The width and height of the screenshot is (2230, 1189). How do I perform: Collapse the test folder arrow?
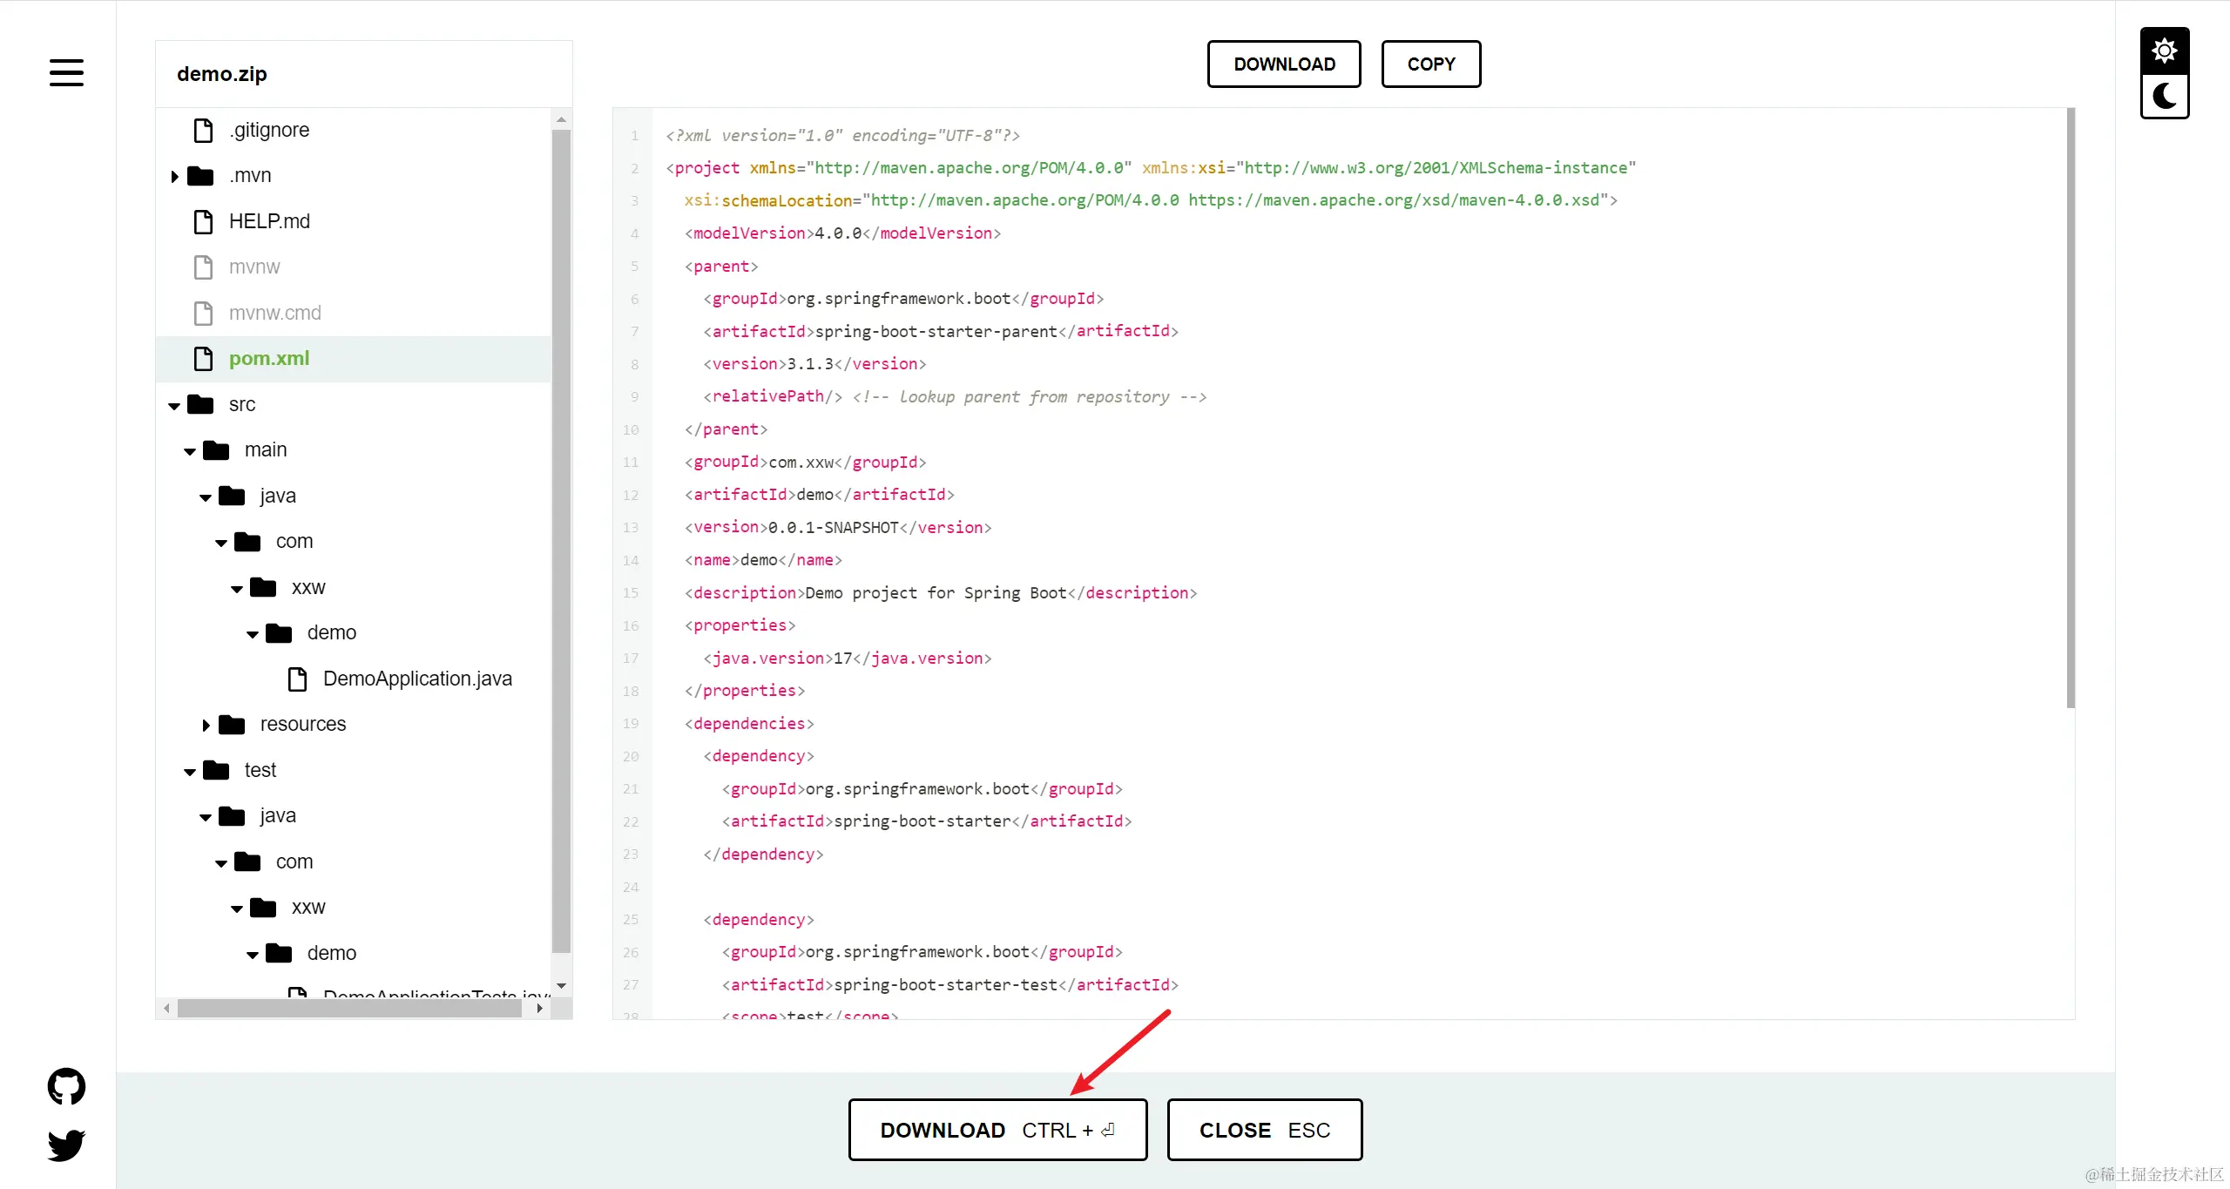point(190,772)
